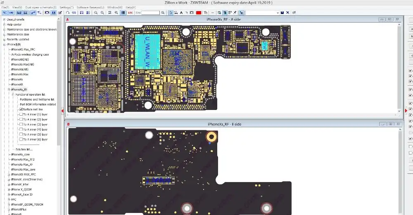Expand the Maintenance case tree node
The width and height of the screenshot is (413, 215).
coord(4,35)
